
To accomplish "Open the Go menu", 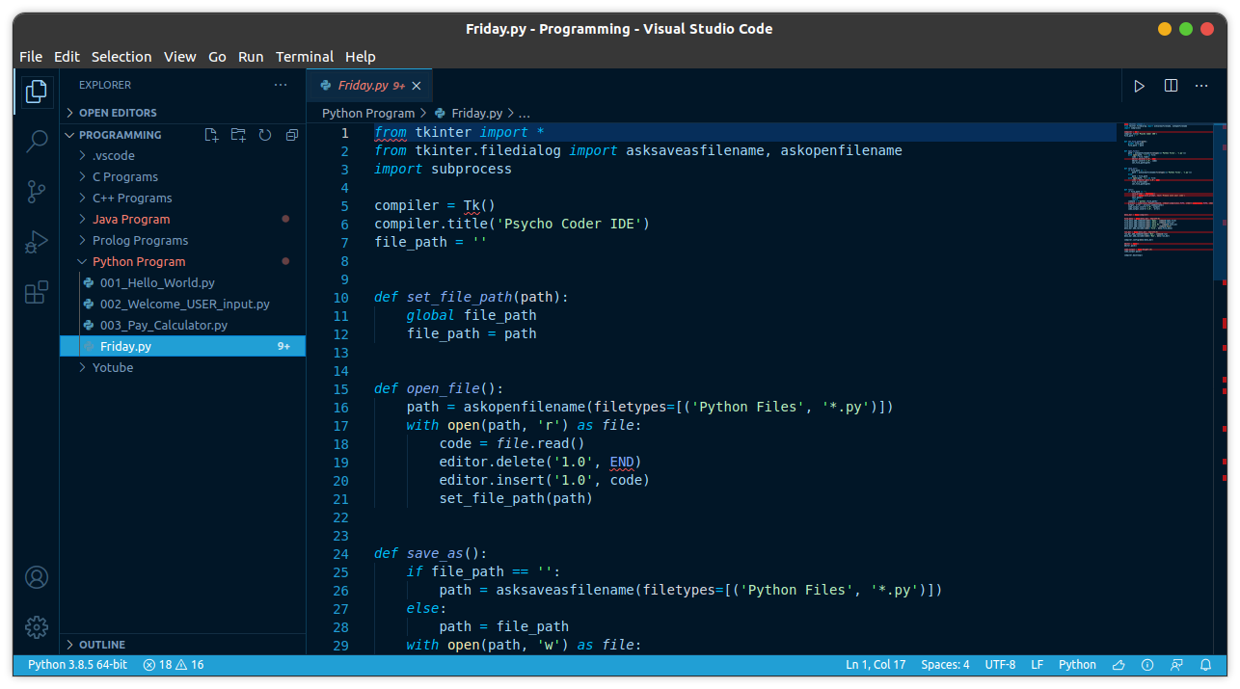I will [x=218, y=57].
